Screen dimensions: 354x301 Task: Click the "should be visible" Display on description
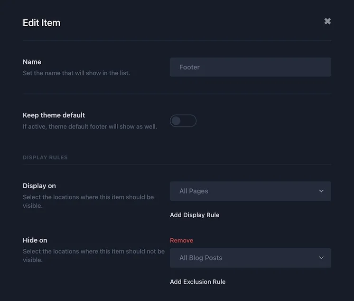point(88,201)
